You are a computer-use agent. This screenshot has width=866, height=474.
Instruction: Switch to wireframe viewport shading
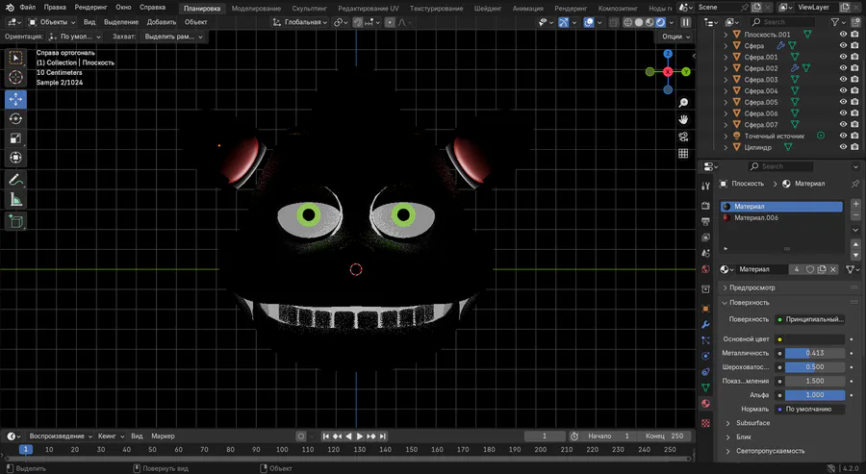[x=628, y=22]
